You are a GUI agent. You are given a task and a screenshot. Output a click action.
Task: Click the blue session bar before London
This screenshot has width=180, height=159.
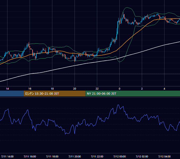coord(12,94)
